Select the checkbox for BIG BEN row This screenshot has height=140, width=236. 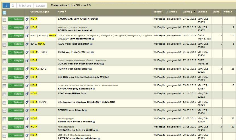coord(4,77)
